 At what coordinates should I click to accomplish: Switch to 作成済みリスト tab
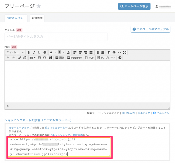pyautogui.click(x=16, y=18)
